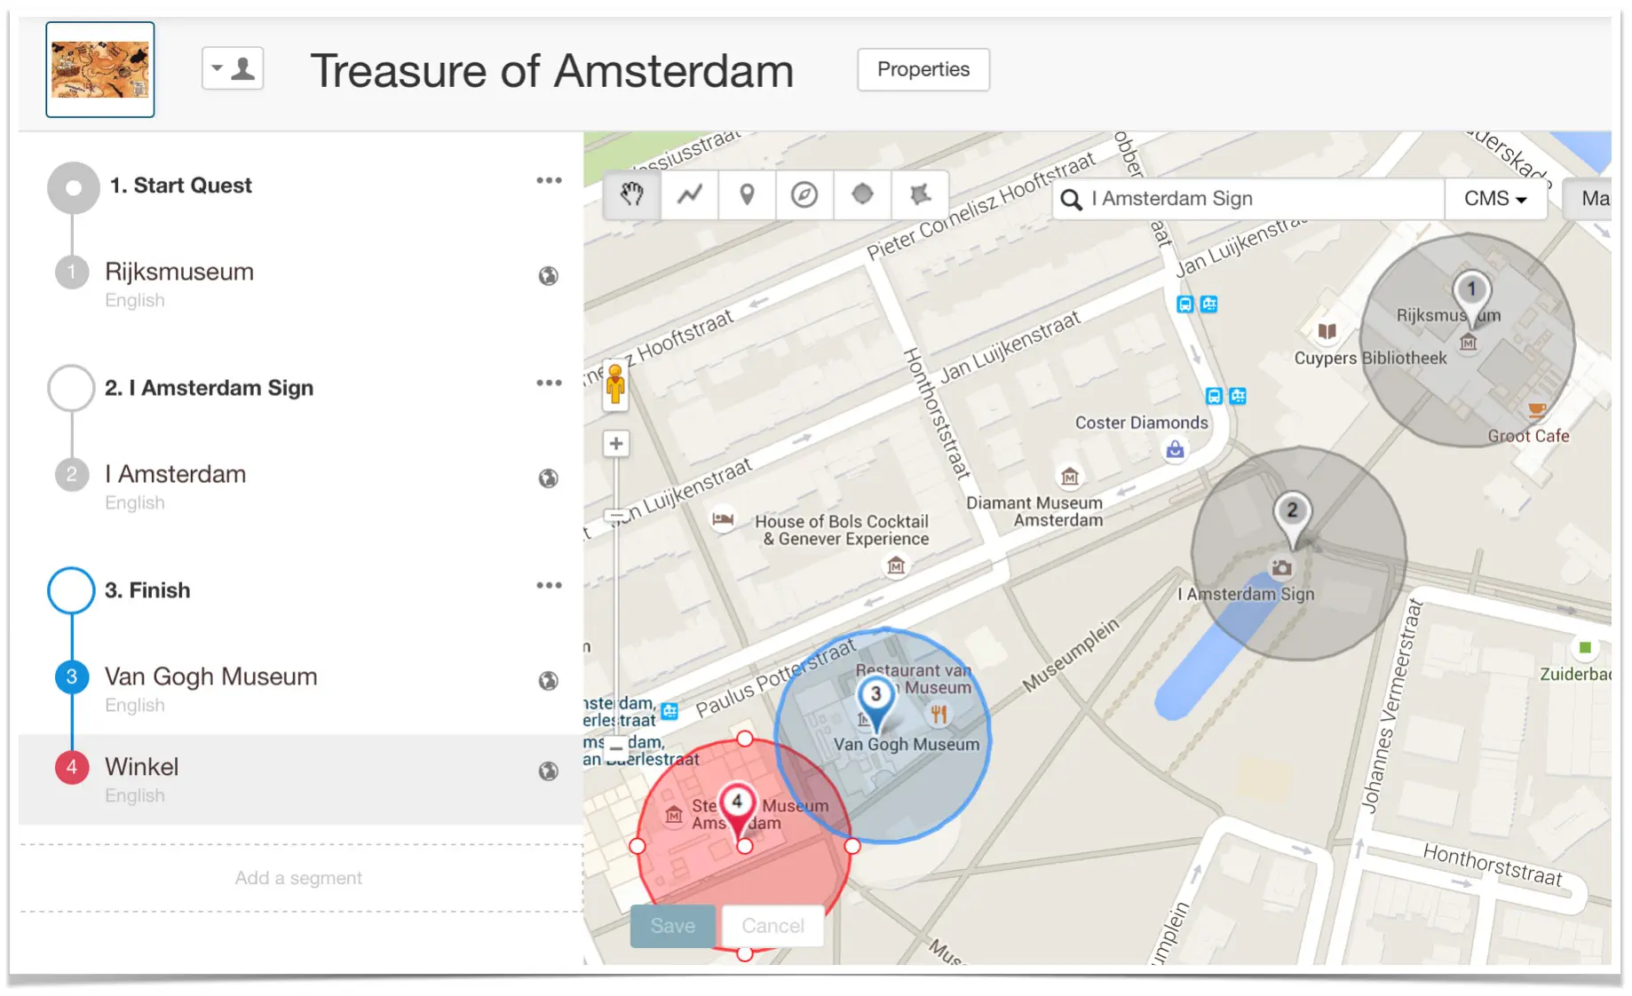Click map marker 3 at Van Gogh Museum
Viewport: 1632px width, 996px height.
coord(876,701)
